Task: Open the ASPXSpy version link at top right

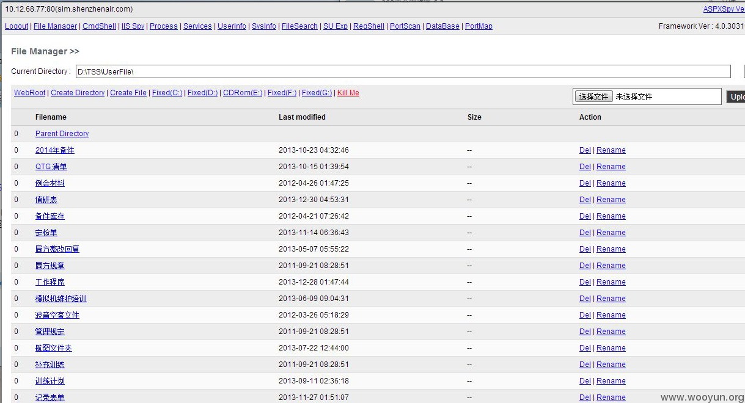Action: (724, 9)
